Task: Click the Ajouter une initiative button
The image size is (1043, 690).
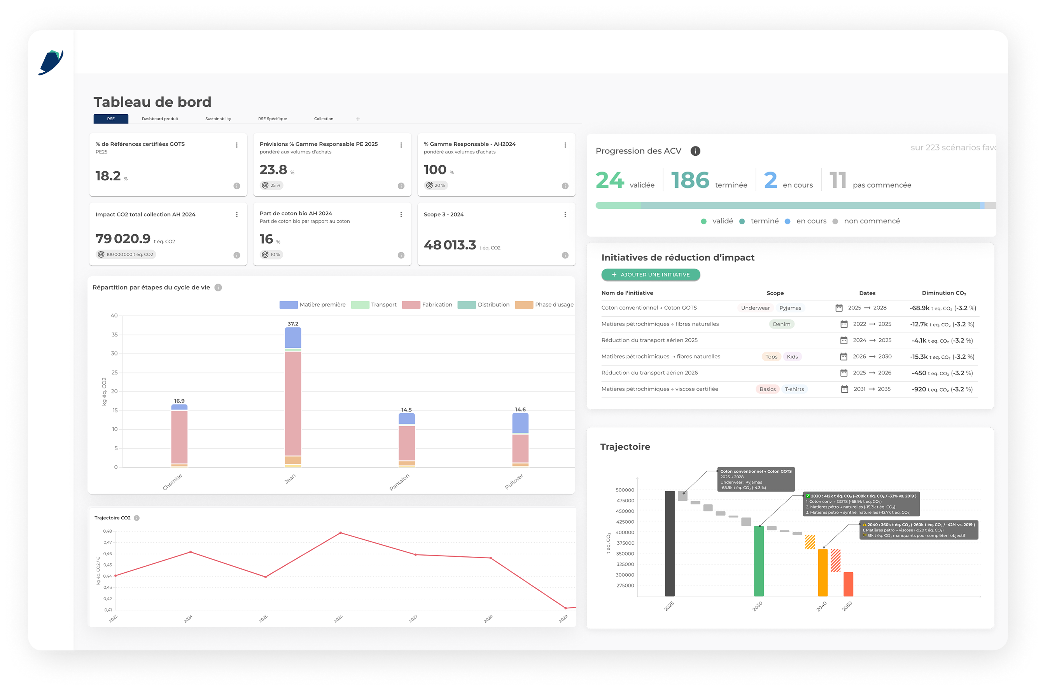Action: point(651,275)
